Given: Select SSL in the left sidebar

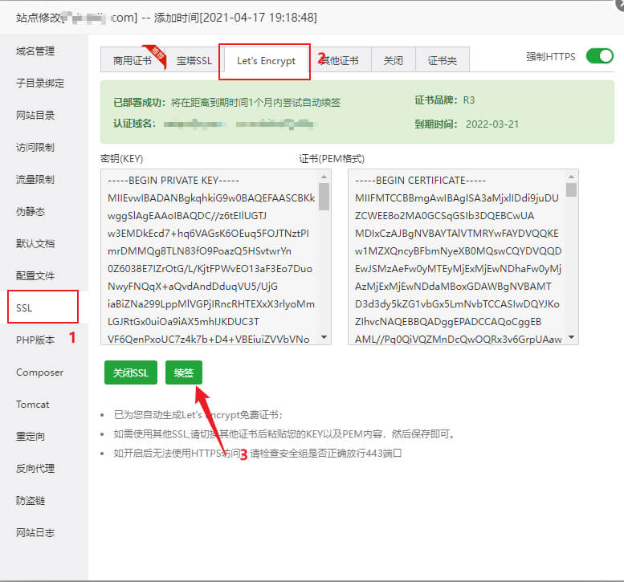Looking at the screenshot, I should pos(25,308).
